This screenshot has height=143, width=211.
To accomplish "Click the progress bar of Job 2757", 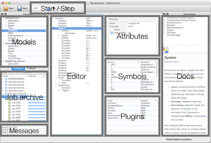I will [x=36, y=109].
